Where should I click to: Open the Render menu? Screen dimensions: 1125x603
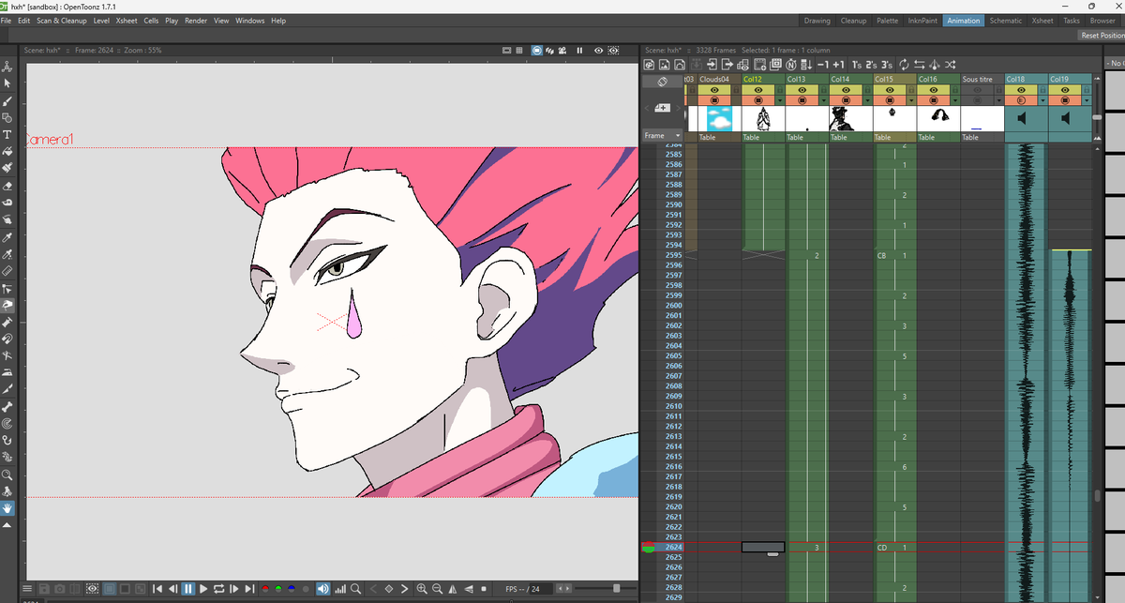tap(196, 21)
